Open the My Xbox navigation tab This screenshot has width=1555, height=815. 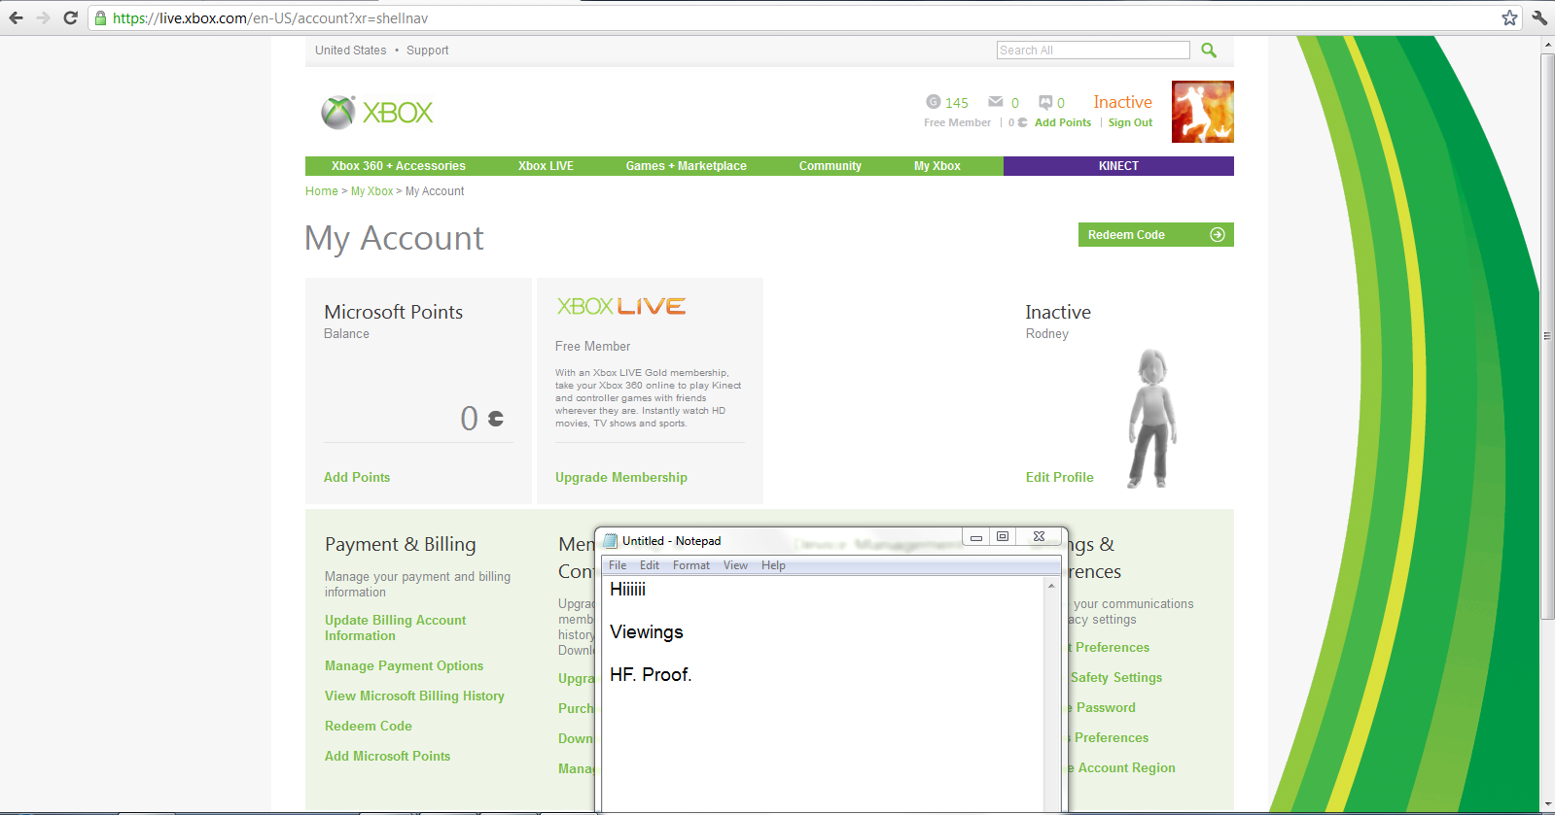[937, 166]
